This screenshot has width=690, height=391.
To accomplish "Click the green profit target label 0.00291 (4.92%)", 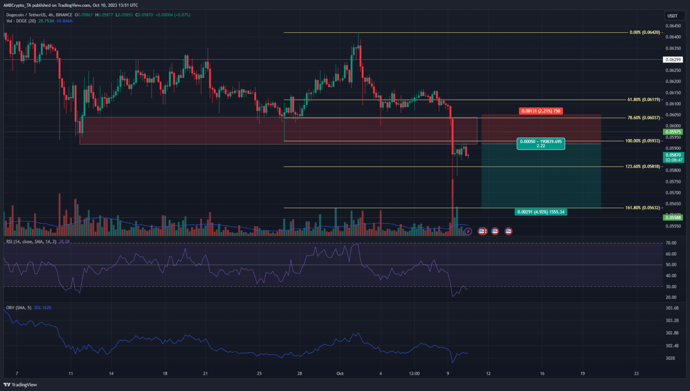I will 541,212.
